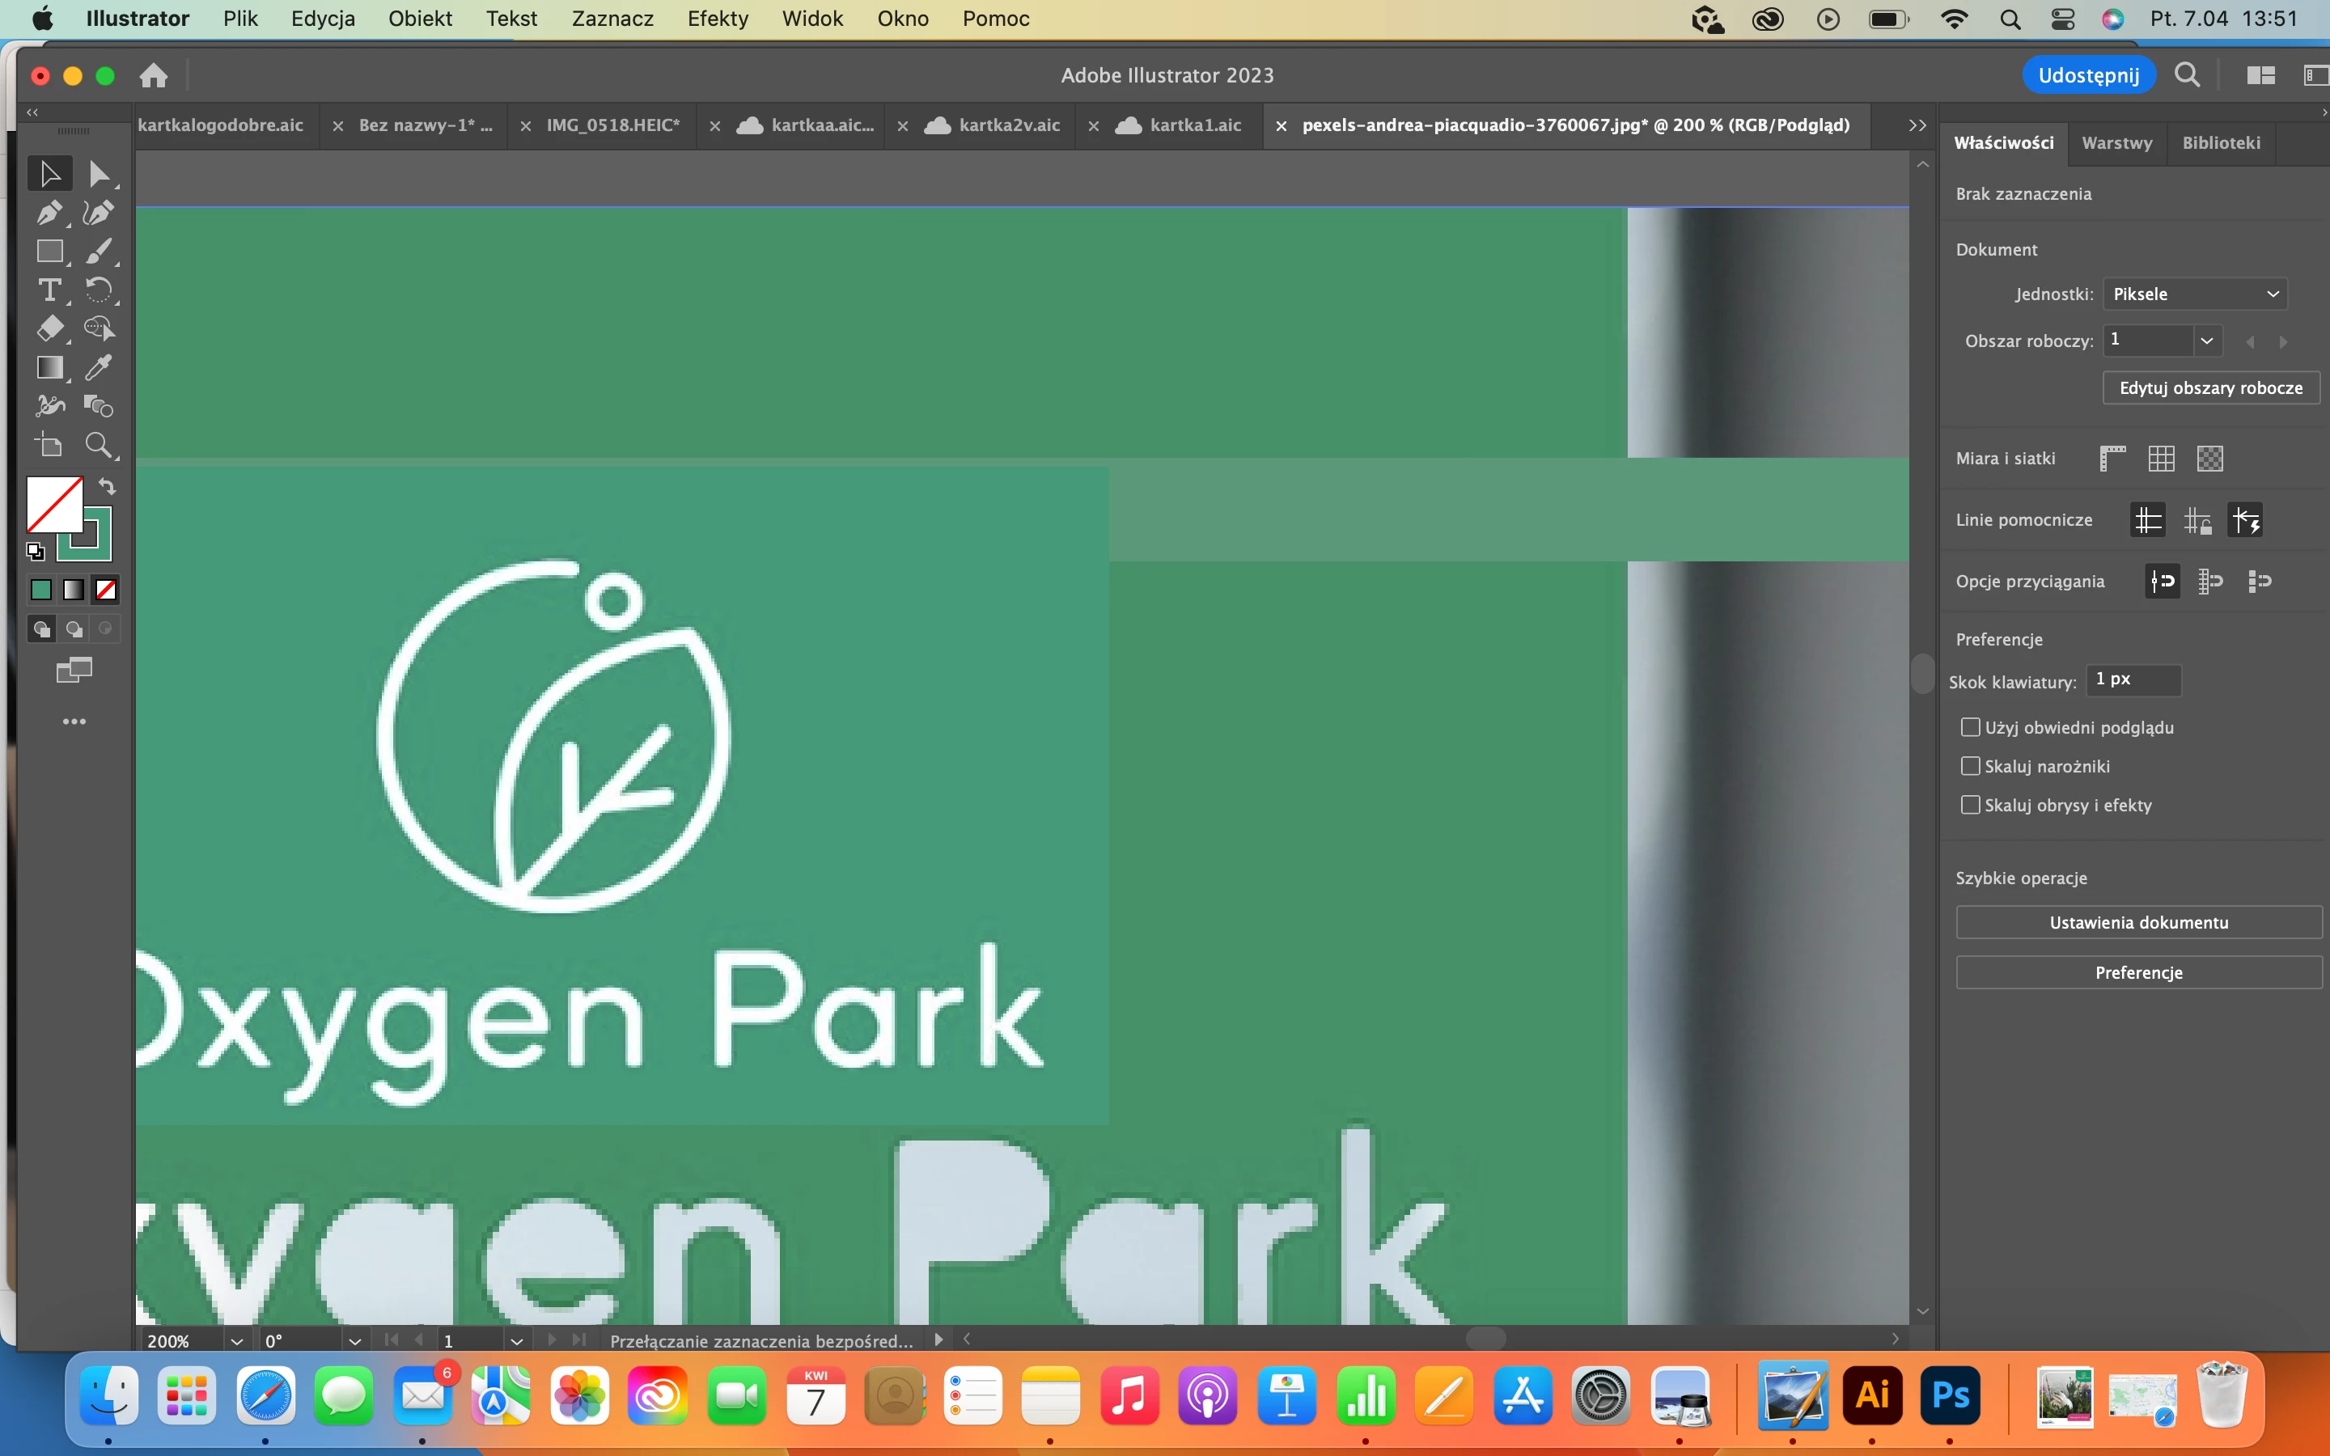Select the Rectangle tool
Image resolution: width=2330 pixels, height=1456 pixels.
[49, 252]
